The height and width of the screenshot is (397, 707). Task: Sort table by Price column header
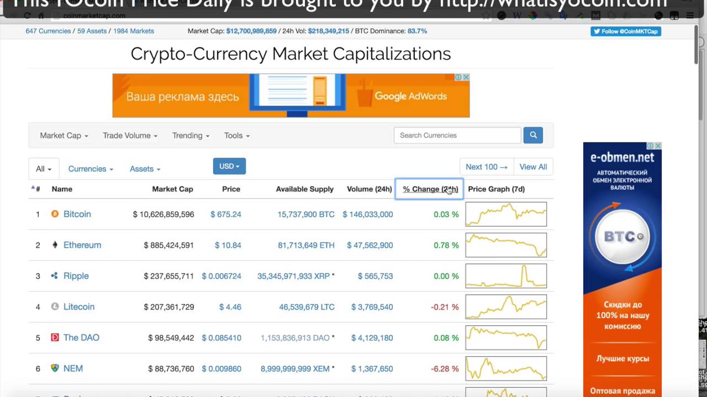pyautogui.click(x=231, y=189)
